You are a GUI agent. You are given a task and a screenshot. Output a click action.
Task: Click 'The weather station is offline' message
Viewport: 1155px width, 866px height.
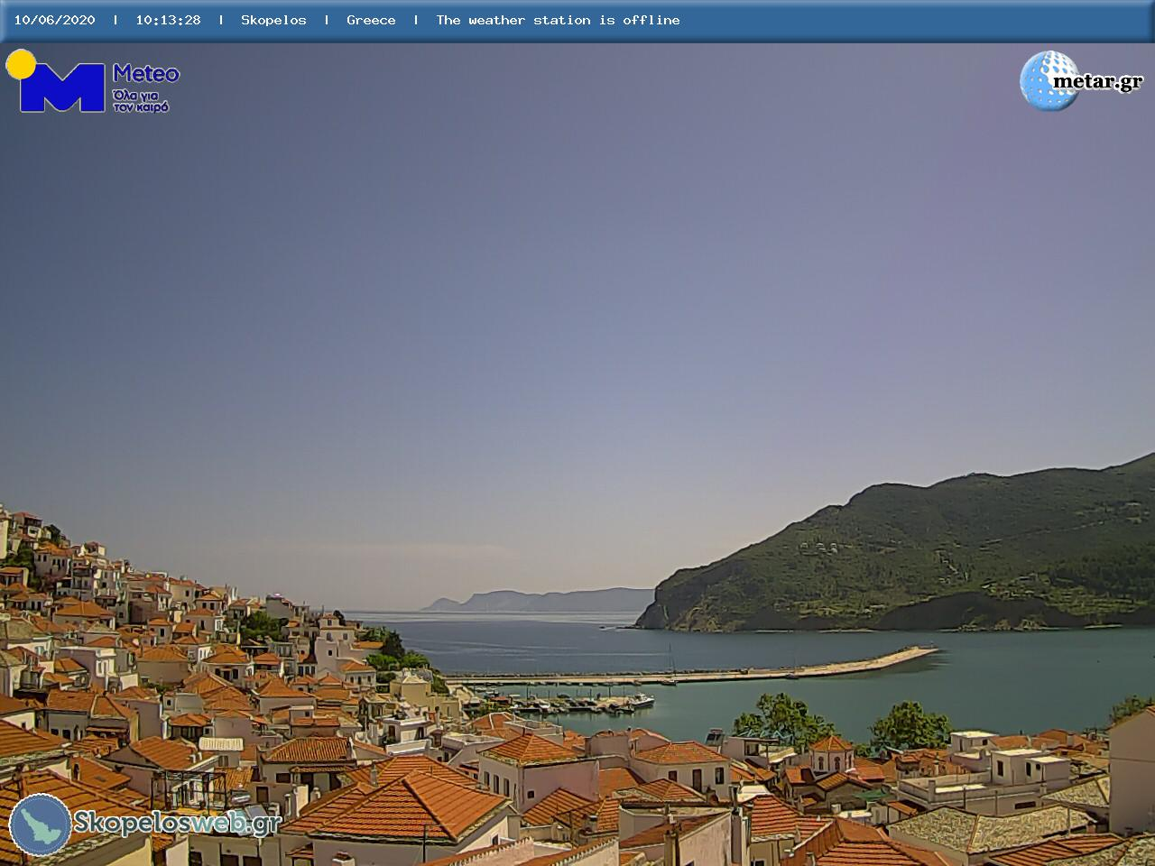558,20
